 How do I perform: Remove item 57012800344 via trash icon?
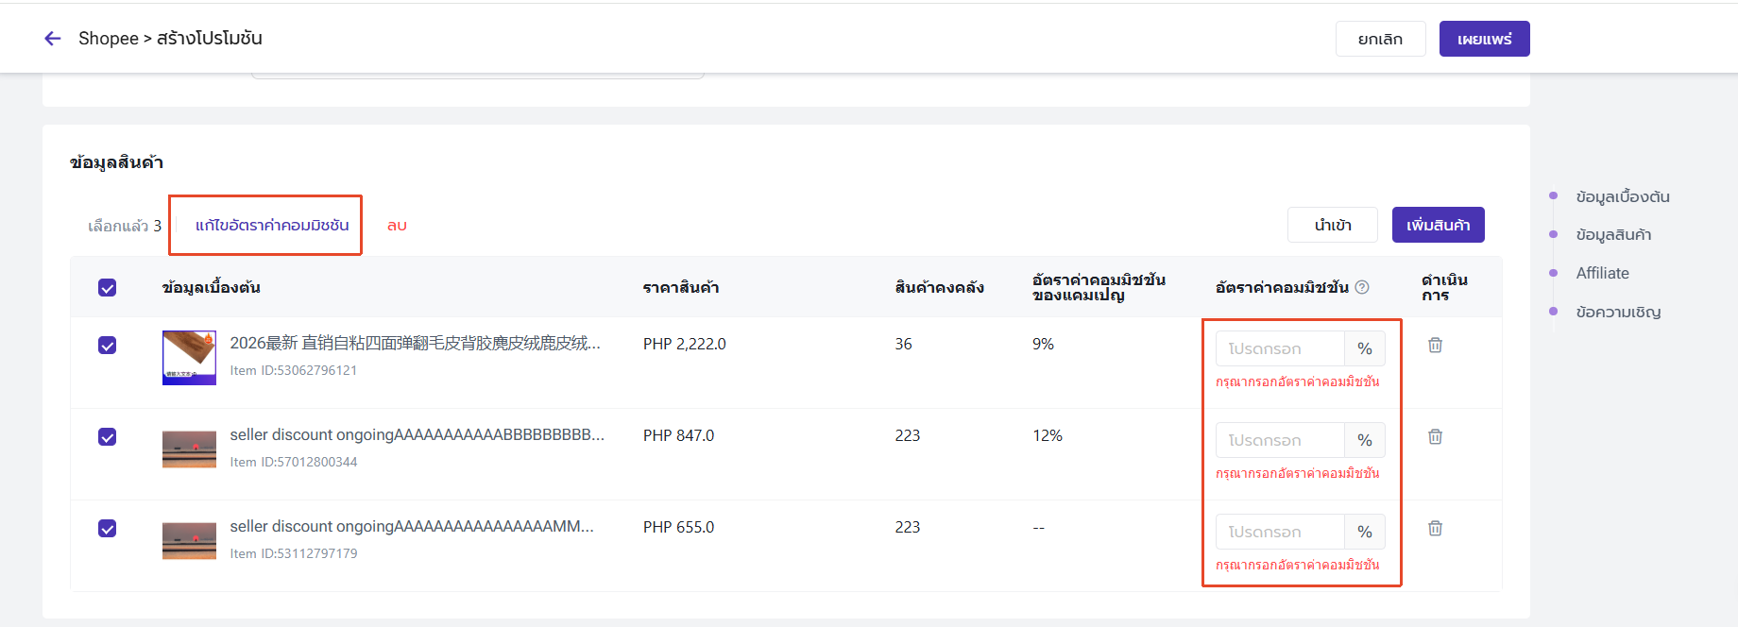tap(1435, 436)
